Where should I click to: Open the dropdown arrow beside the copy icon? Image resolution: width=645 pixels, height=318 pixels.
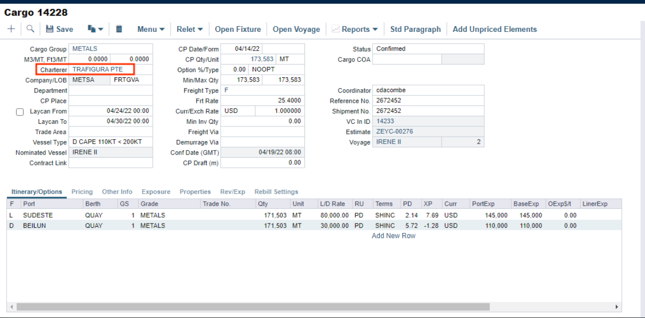[x=100, y=29]
